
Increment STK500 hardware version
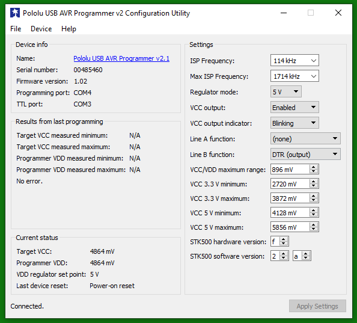coord(284,239)
